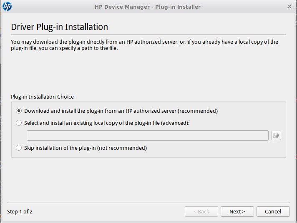This screenshot has width=297, height=223.
Task: Click the empty area of the title bar
Action: [x=242, y=7]
